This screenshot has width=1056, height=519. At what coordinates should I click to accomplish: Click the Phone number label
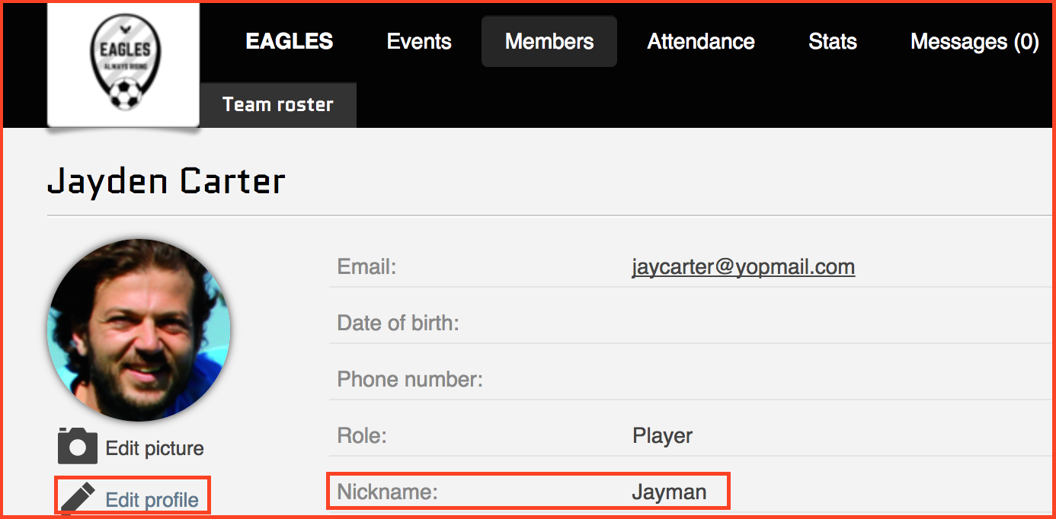pos(410,379)
